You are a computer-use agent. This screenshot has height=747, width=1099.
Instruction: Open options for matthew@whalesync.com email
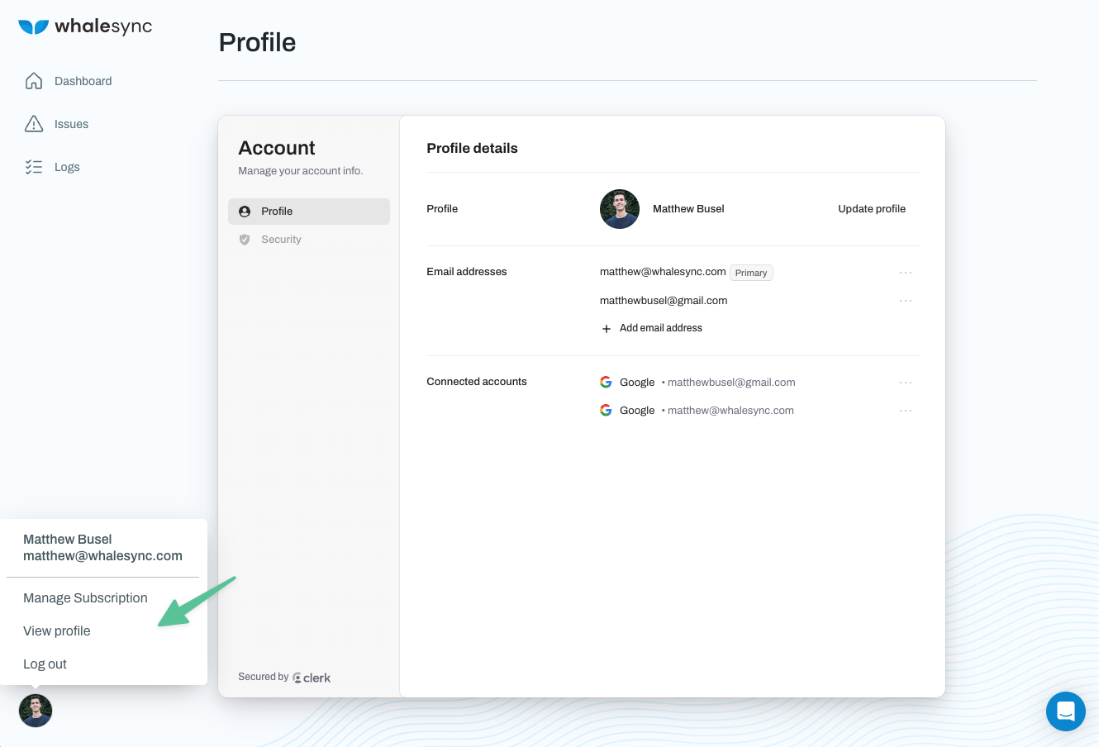pyautogui.click(x=906, y=272)
